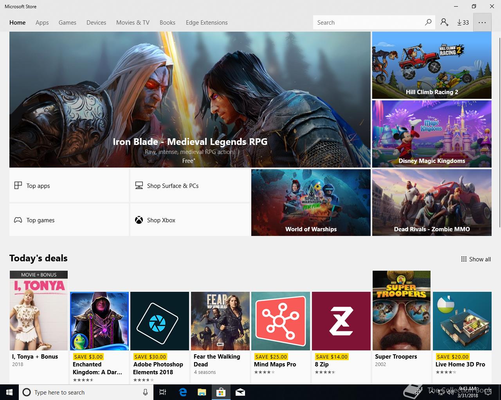The image size is (501, 400).
Task: Click the I, Tonya + Bonus title
Action: click(35, 357)
